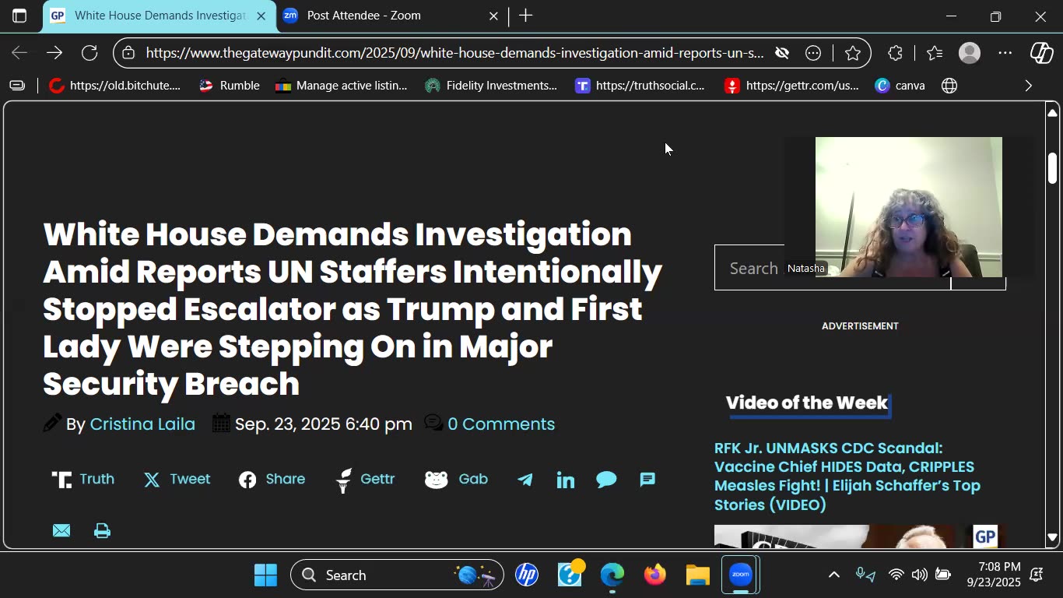
Task: Click scrollbar down arrow
Action: [x=1052, y=537]
